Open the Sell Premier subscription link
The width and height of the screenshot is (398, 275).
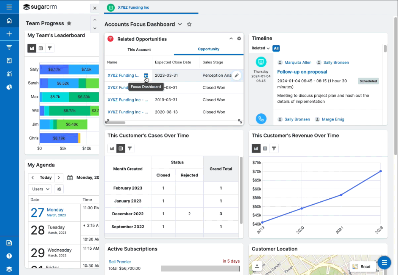[x=120, y=262]
